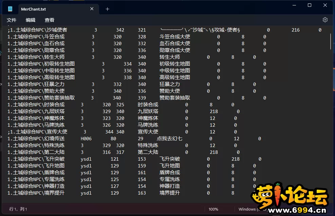The height and width of the screenshot is (216, 335).
Task: Click the text 1.土城综合NPC\血石合成
Action: click(x=36, y=43)
